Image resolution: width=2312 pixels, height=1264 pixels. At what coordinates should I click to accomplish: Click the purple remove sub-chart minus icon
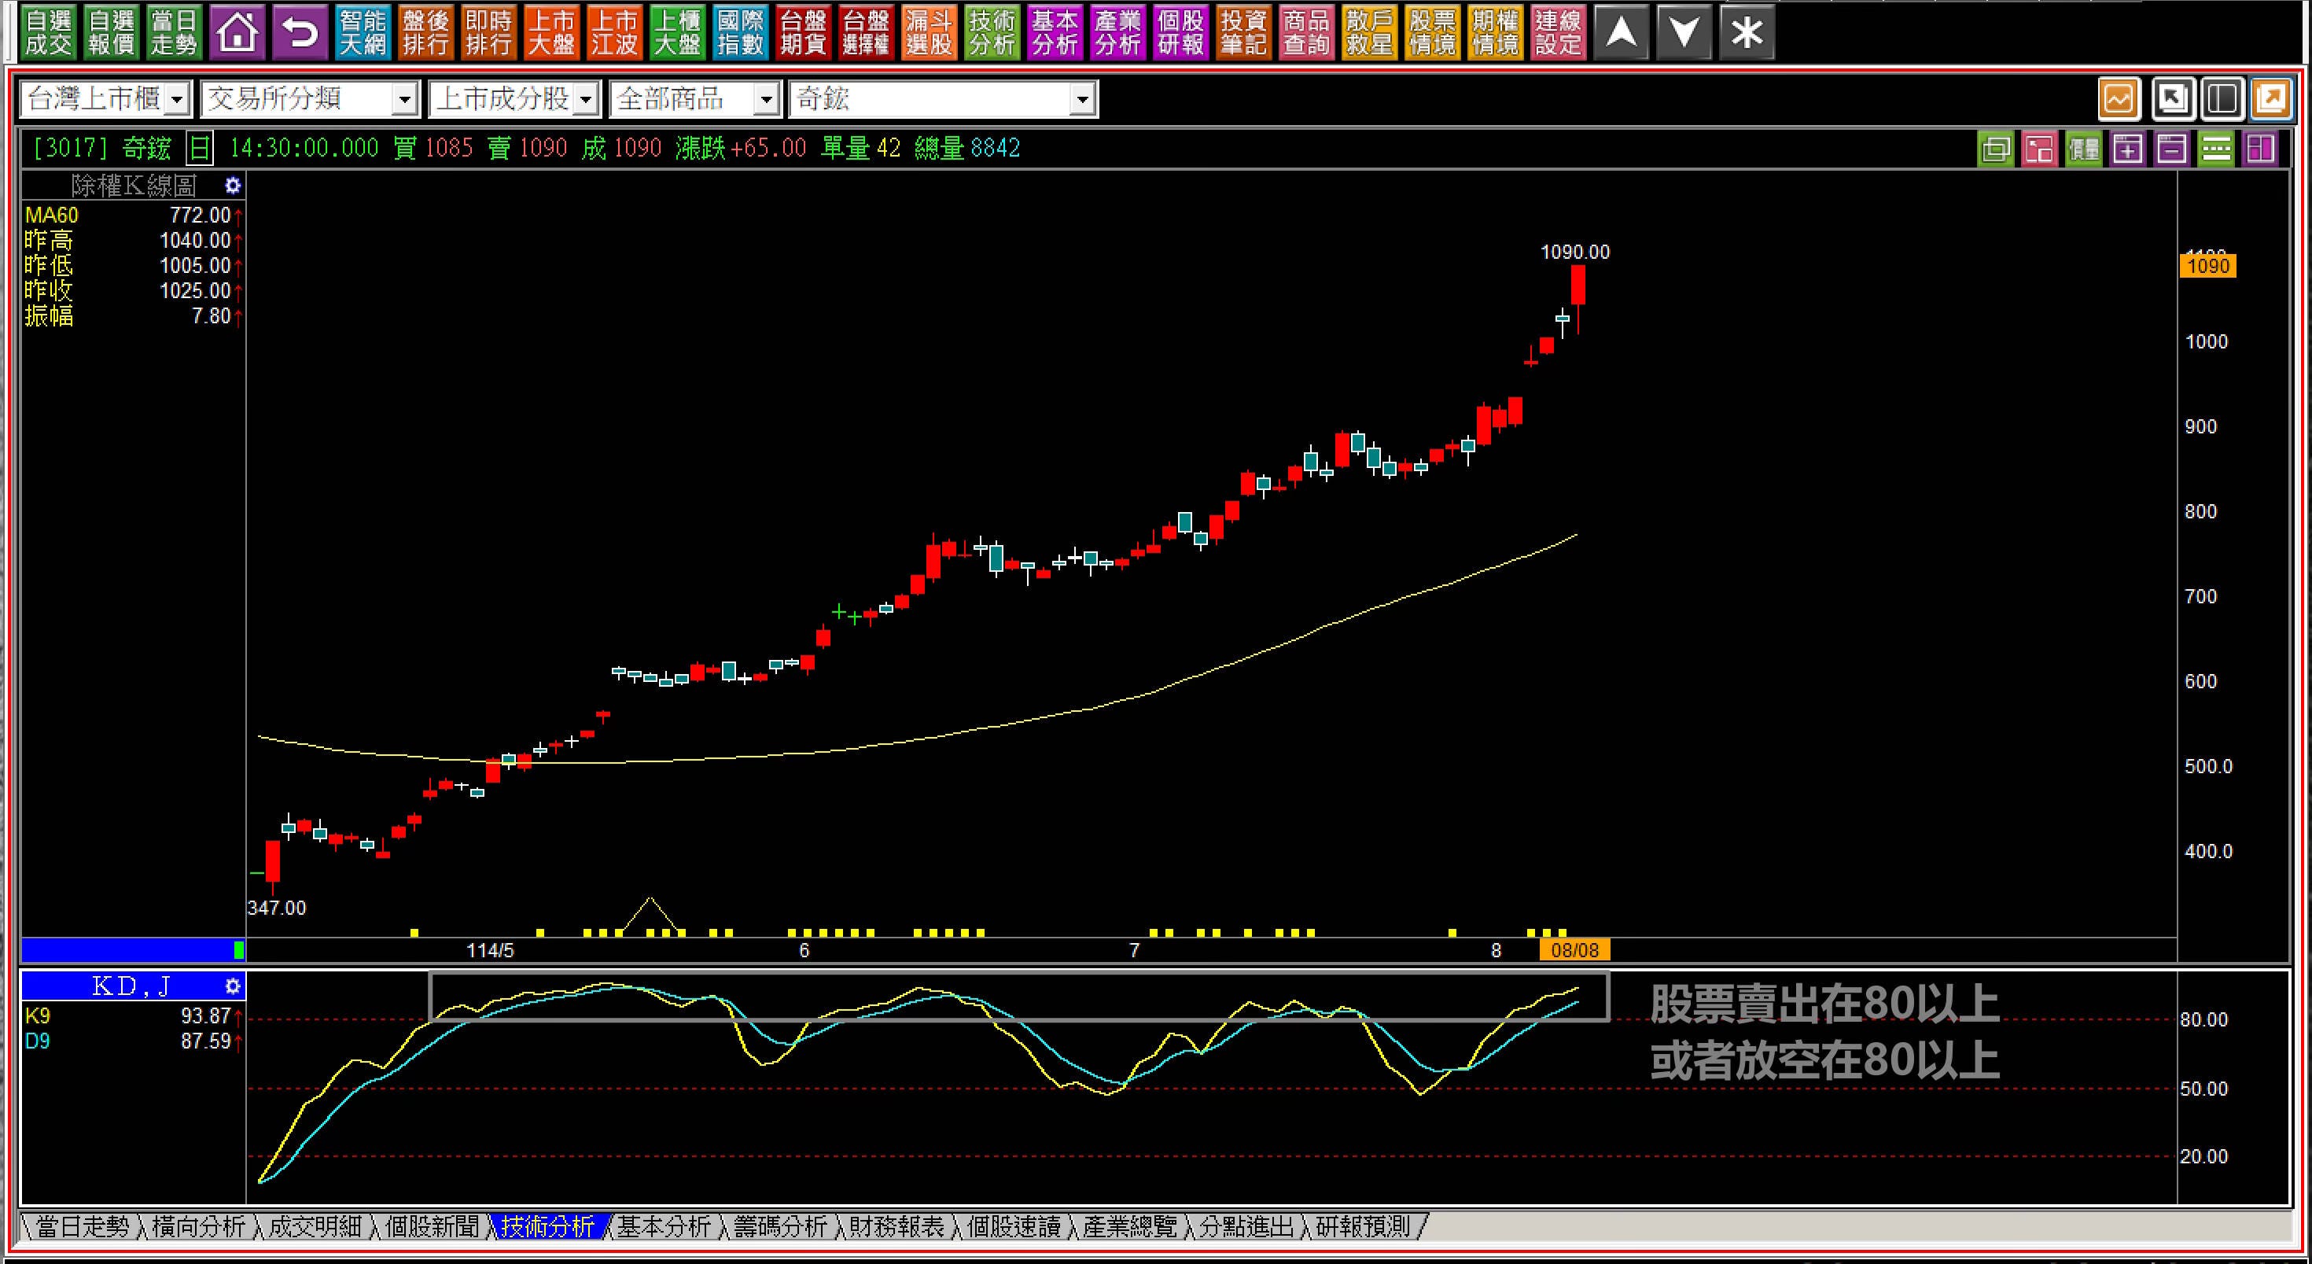pyautogui.click(x=2171, y=149)
